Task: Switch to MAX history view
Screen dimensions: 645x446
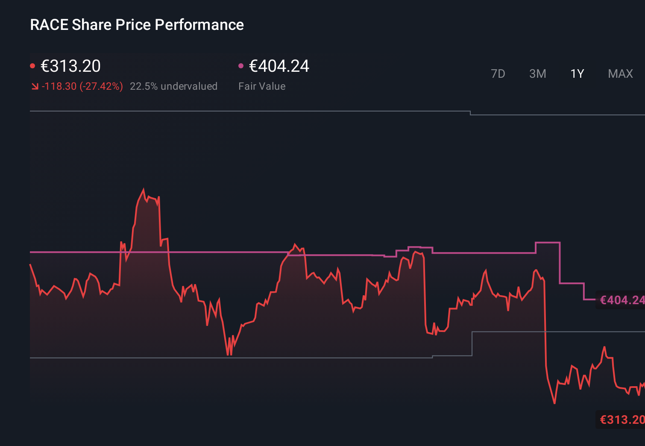Action: pyautogui.click(x=620, y=73)
